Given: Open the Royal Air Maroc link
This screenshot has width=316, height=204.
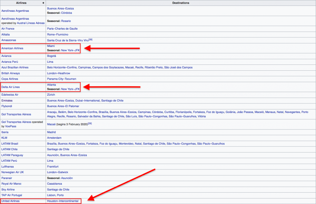Looking at the screenshot, I should click(11, 184).
